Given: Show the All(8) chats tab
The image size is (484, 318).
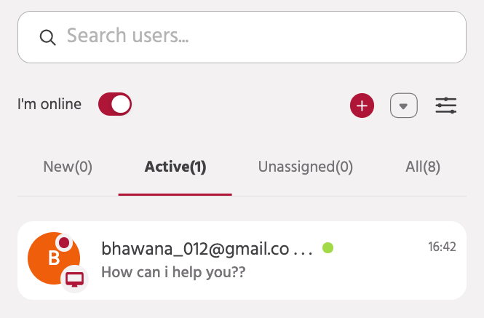Looking at the screenshot, I should pos(423,167).
